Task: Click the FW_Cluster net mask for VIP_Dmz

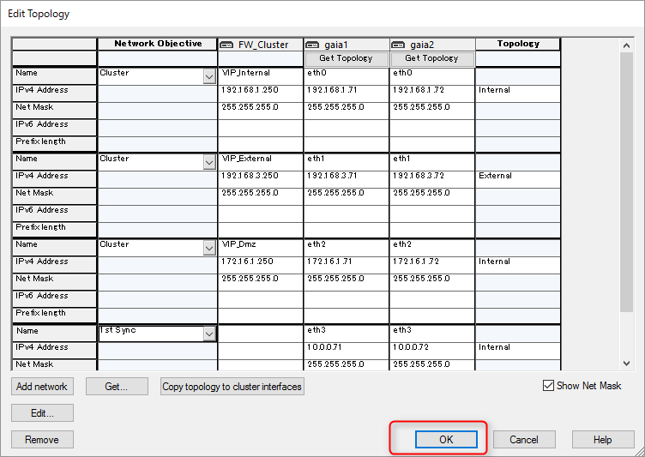Action: click(261, 282)
